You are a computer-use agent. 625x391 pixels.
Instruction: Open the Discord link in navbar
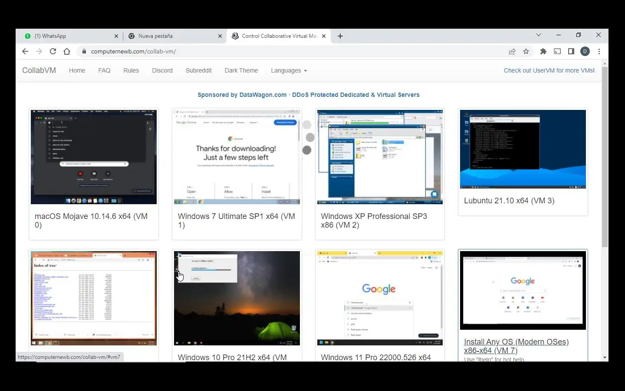162,70
